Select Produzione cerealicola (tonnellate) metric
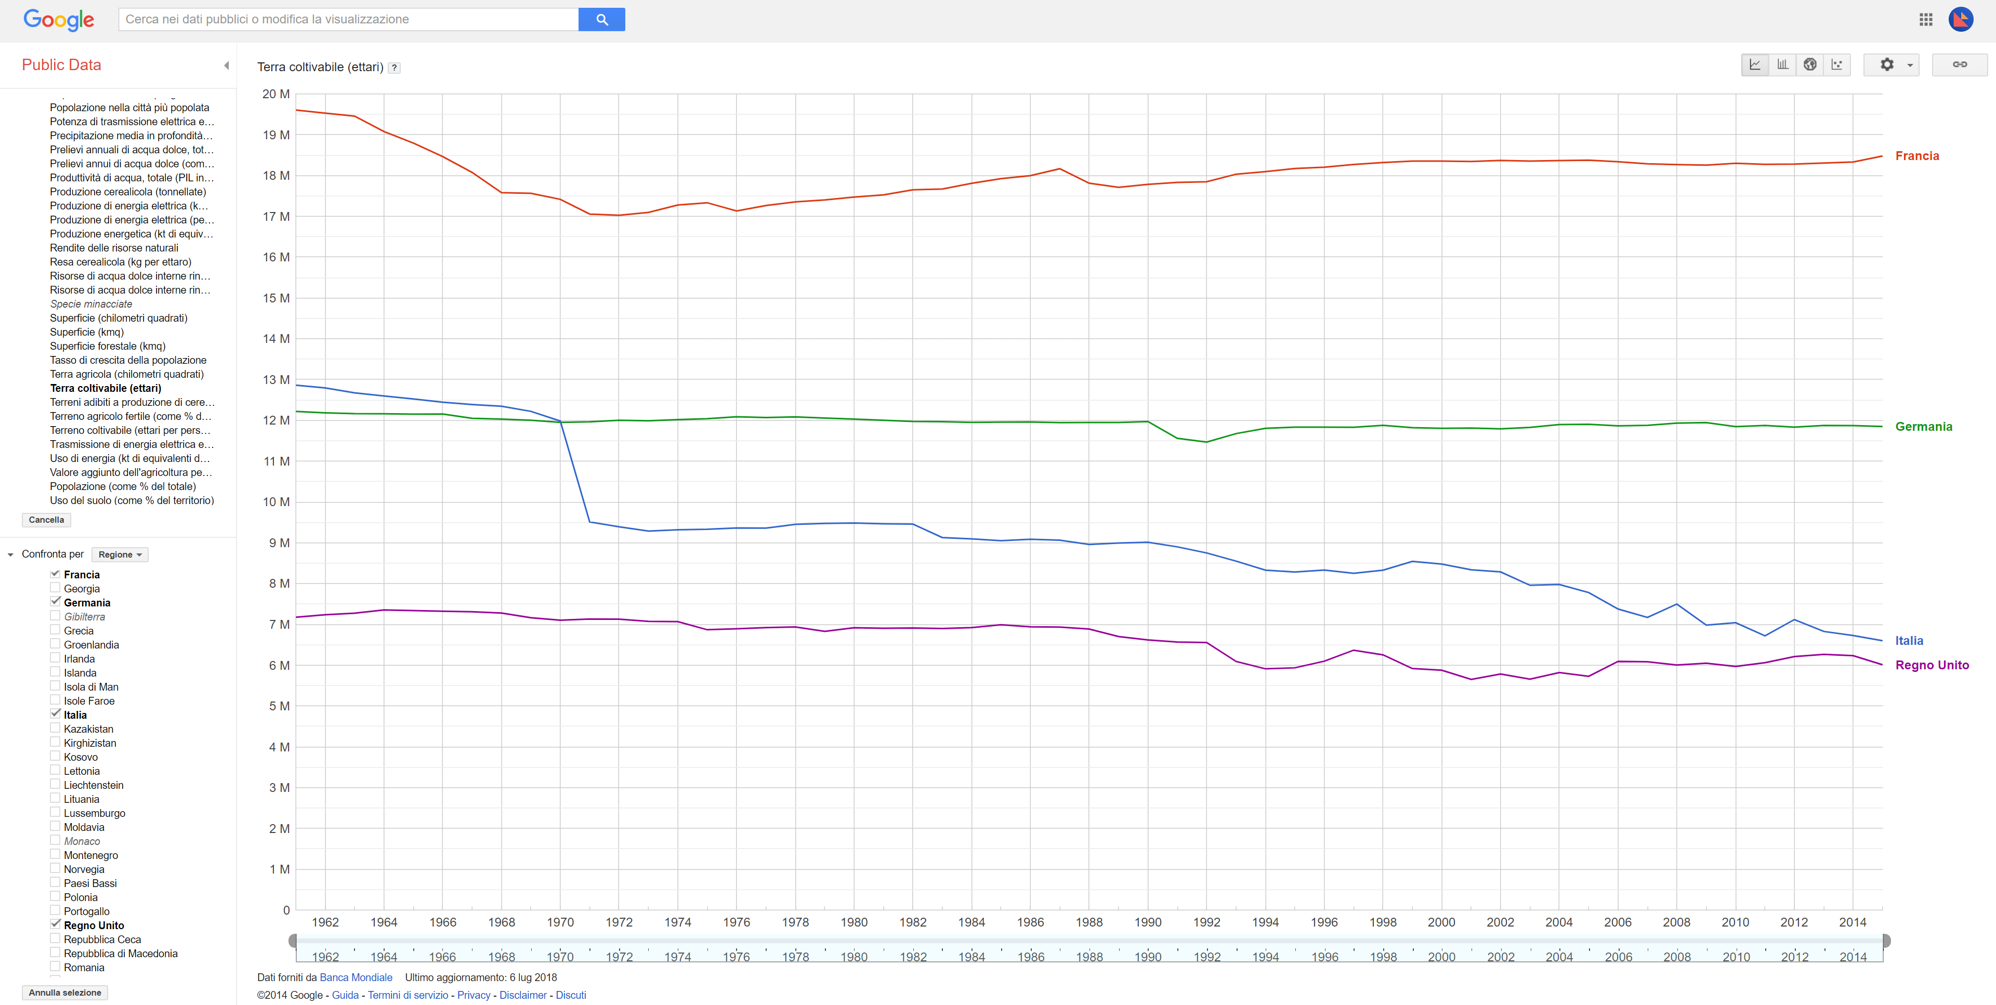This screenshot has width=1996, height=1005. pos(128,192)
